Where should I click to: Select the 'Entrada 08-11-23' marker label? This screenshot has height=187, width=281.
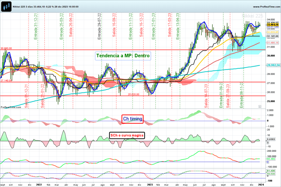pyautogui.click(x=241, y=95)
